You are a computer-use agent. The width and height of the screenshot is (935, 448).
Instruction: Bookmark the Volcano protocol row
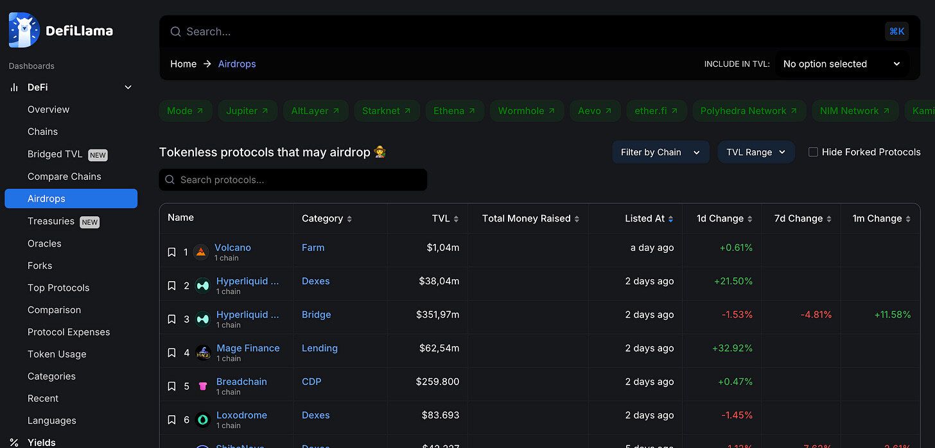(171, 252)
